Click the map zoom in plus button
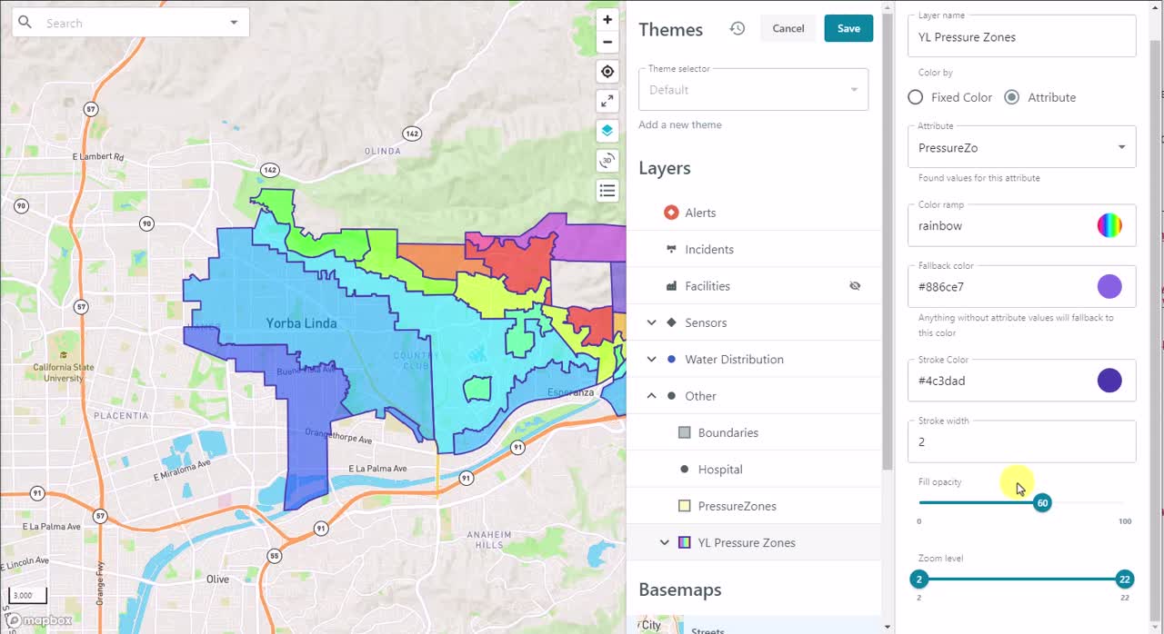Viewport: 1164px width, 634px height. click(x=607, y=19)
